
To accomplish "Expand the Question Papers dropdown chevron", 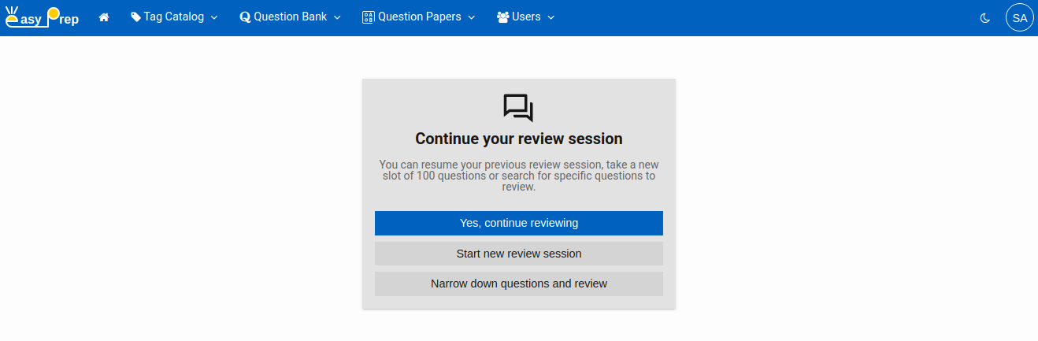I will pos(472,17).
